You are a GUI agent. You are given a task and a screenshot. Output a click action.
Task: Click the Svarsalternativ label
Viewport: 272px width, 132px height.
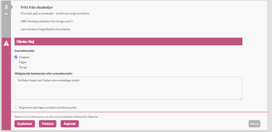pyautogui.click(x=24, y=51)
